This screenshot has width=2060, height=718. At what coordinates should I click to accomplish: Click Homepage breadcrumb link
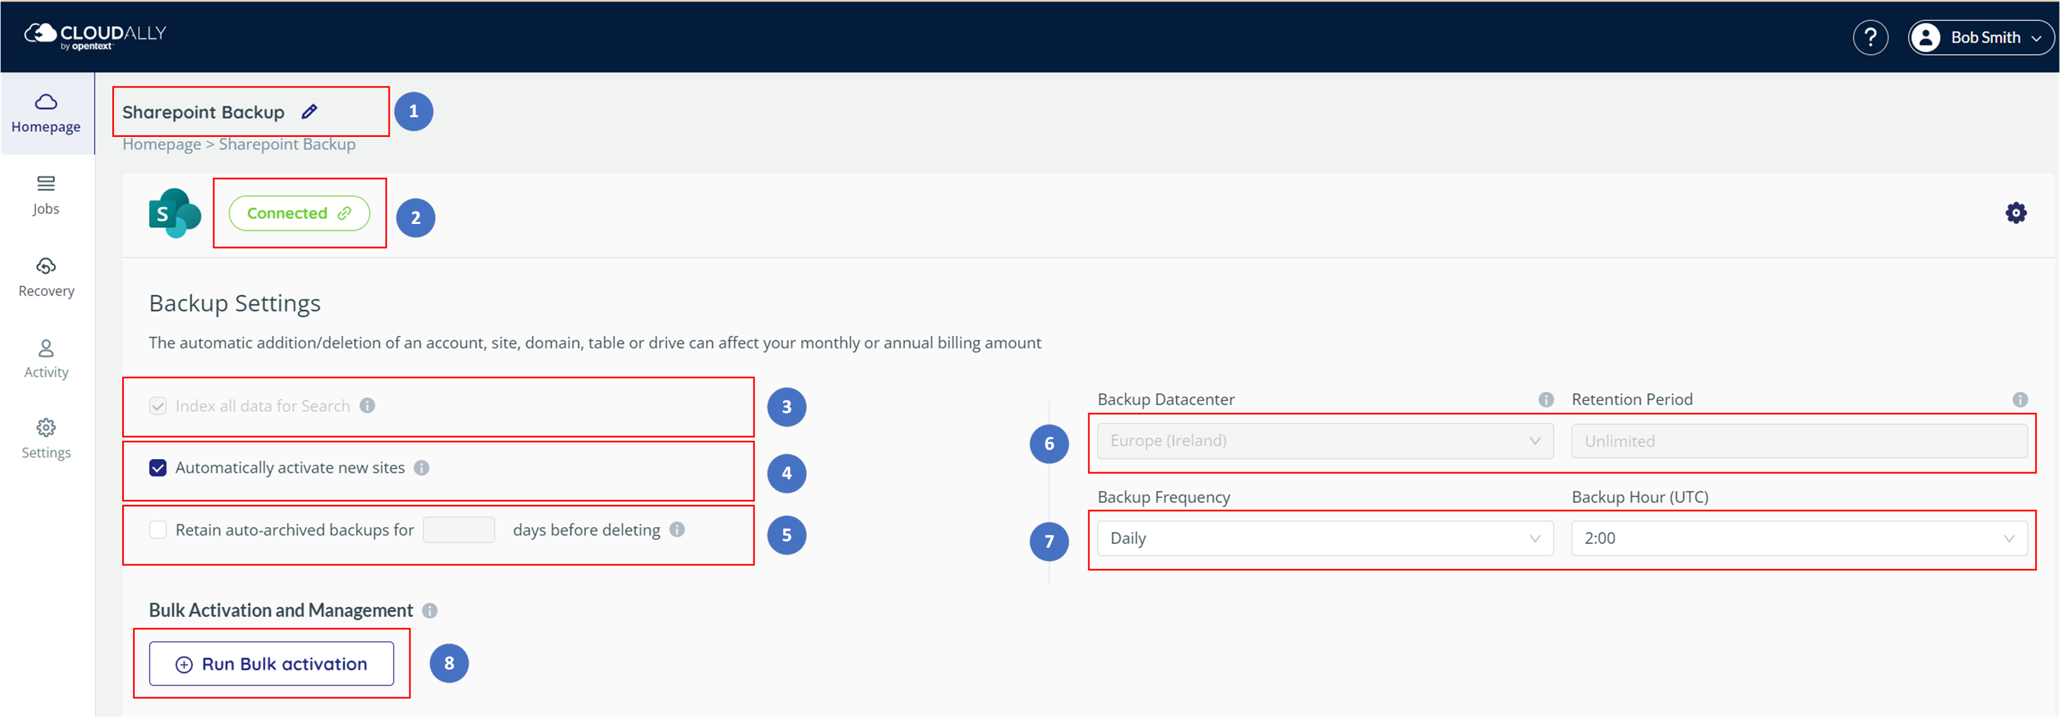coord(162,144)
